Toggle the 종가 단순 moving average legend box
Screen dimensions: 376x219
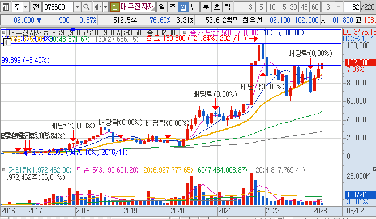[185, 32]
